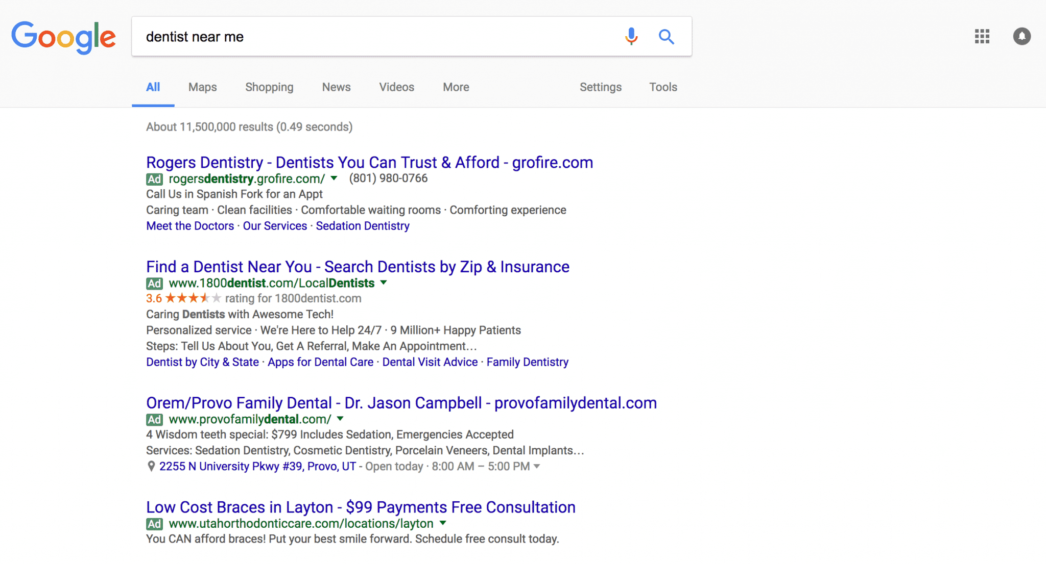Click 'rating for 1800dentist.com' text
Screen dimensions: 1046x564
click(293, 298)
